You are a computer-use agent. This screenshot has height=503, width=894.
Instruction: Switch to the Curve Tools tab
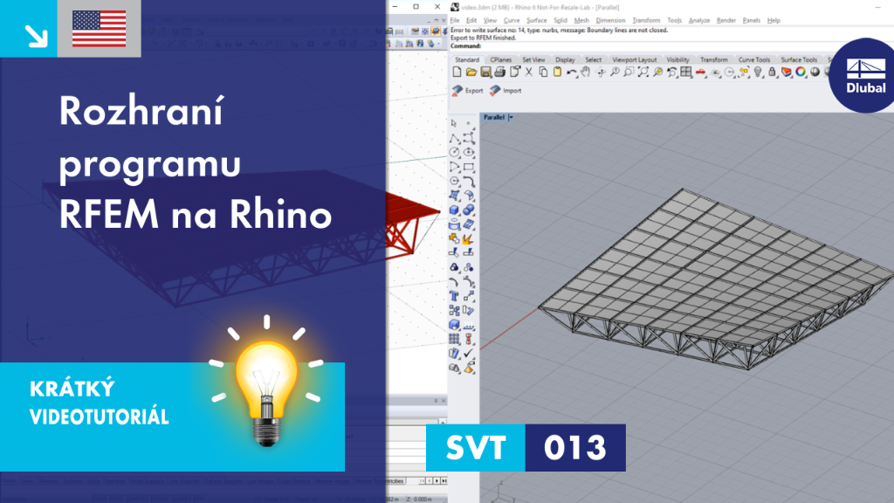753,60
